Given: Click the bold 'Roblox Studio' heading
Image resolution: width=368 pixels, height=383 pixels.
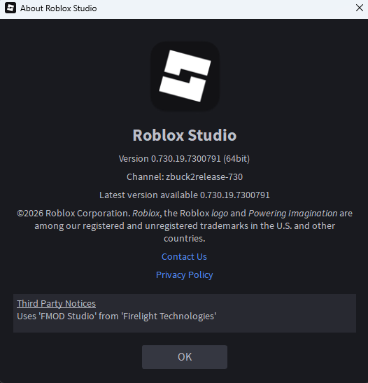Looking at the screenshot, I should [185, 135].
